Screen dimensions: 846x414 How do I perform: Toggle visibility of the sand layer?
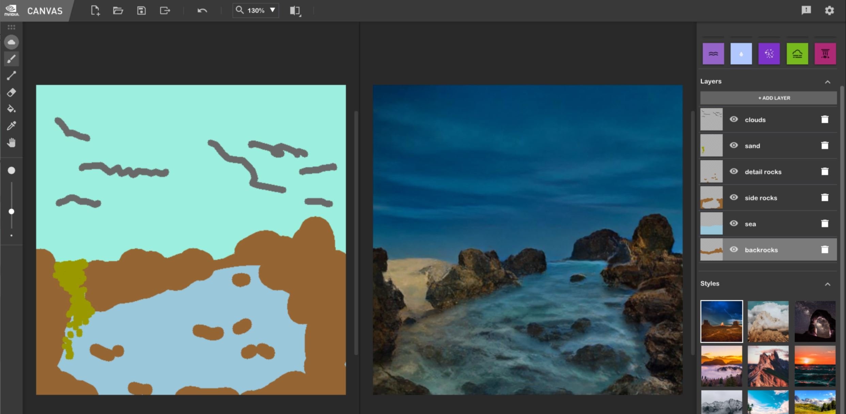pos(734,145)
